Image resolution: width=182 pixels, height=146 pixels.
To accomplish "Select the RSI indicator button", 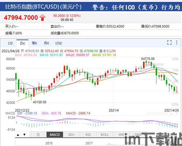I will click(88, 135).
